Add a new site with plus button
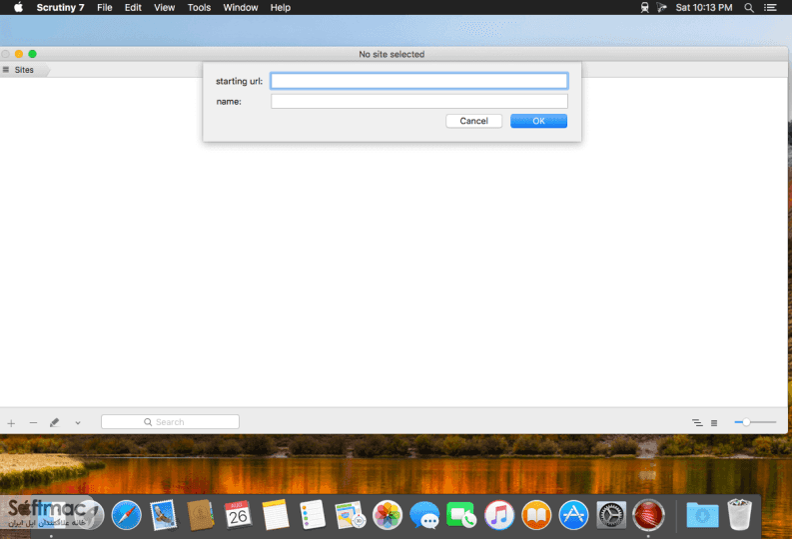This screenshot has height=539, width=792. [x=11, y=423]
